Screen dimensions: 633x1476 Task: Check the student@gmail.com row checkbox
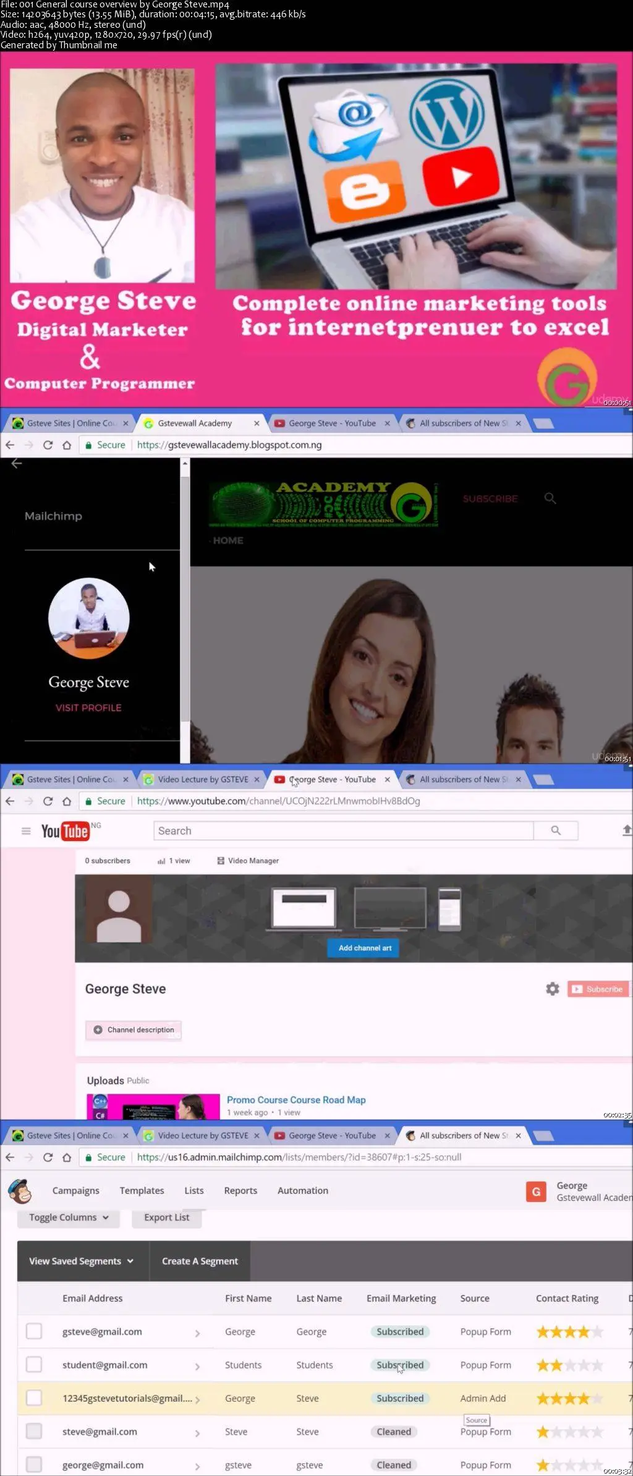coord(34,1365)
